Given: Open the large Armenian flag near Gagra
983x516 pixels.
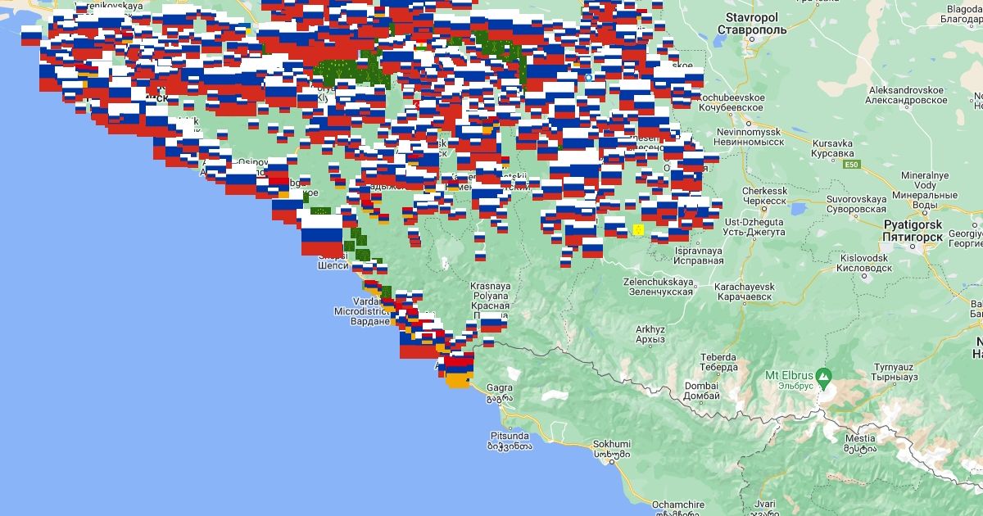Looking at the screenshot, I should (x=458, y=372).
